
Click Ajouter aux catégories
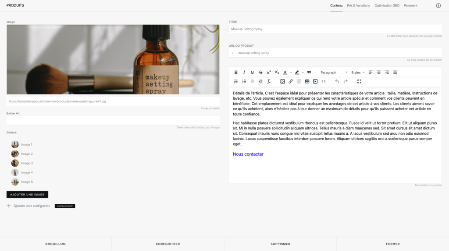tap(29, 206)
